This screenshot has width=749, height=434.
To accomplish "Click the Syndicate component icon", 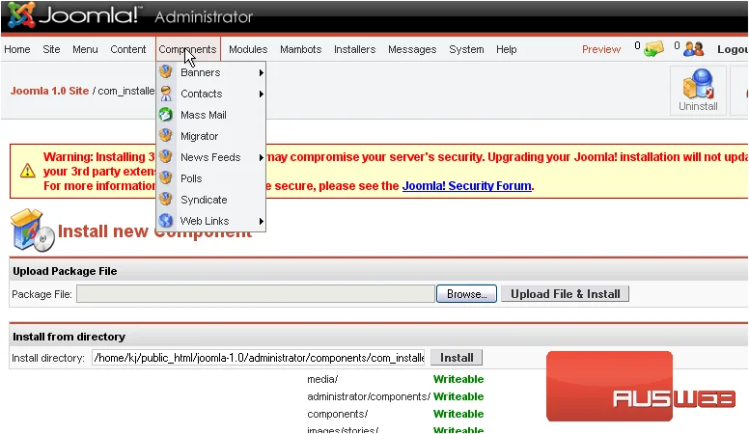I will click(166, 199).
